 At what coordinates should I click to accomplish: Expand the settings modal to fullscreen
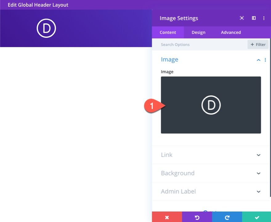(x=241, y=18)
